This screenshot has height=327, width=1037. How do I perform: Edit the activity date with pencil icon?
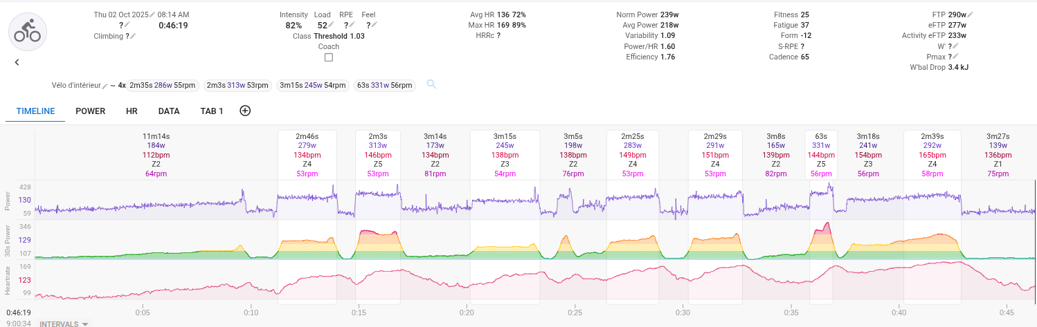152,15
